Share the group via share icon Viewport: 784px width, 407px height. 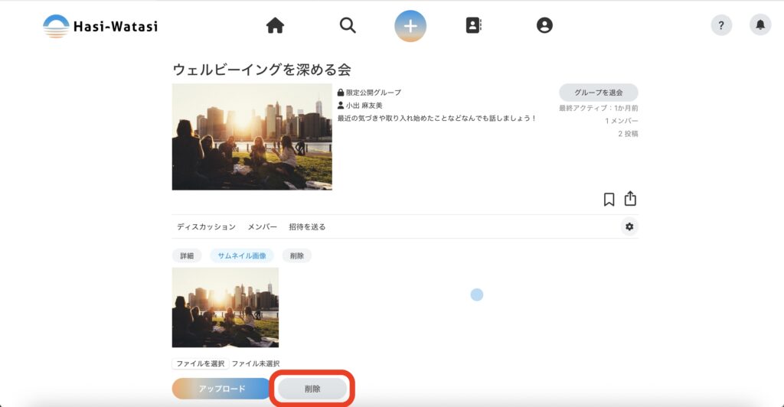tap(630, 199)
